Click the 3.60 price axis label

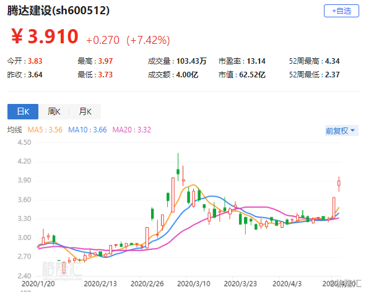click(25, 200)
